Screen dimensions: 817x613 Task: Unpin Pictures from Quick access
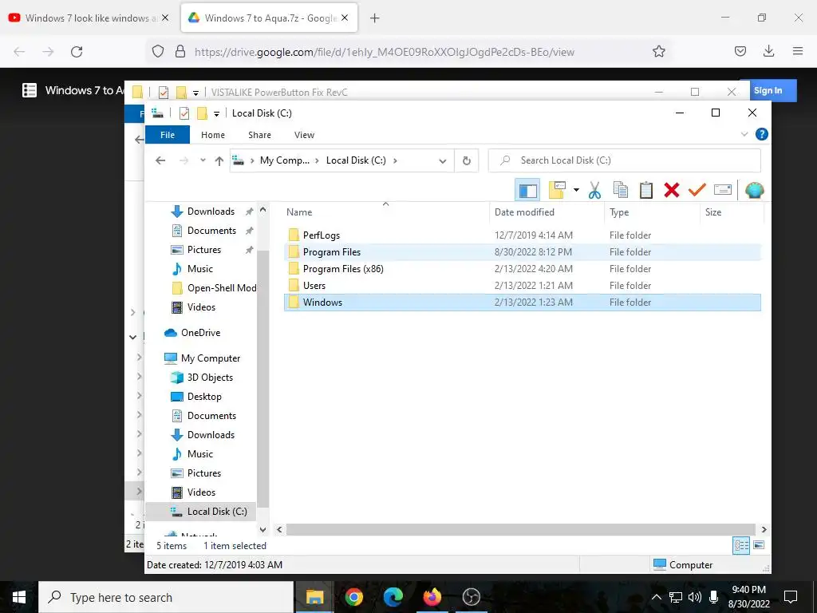(249, 250)
